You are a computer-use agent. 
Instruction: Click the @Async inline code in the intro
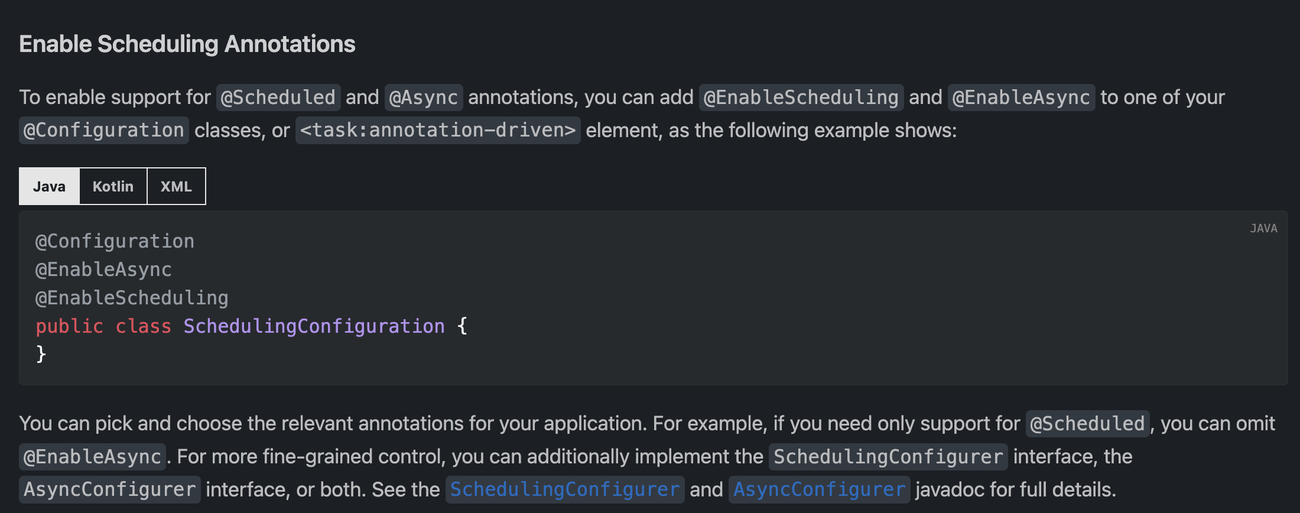(x=423, y=97)
